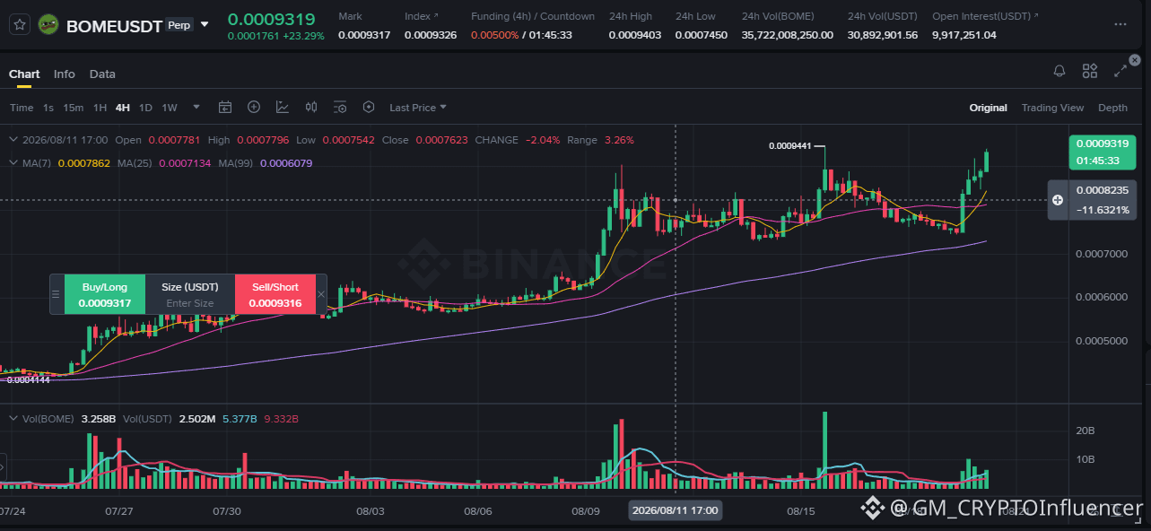Open the layout widgets grid icon
Viewport: 1151px width, 531px height.
[x=1090, y=71]
